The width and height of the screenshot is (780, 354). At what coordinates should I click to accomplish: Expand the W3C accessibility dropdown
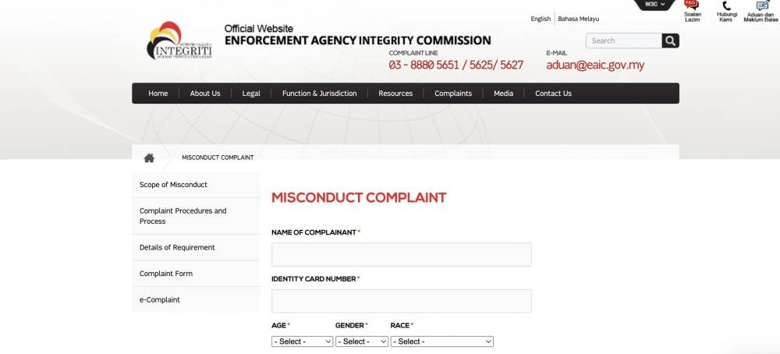click(654, 5)
